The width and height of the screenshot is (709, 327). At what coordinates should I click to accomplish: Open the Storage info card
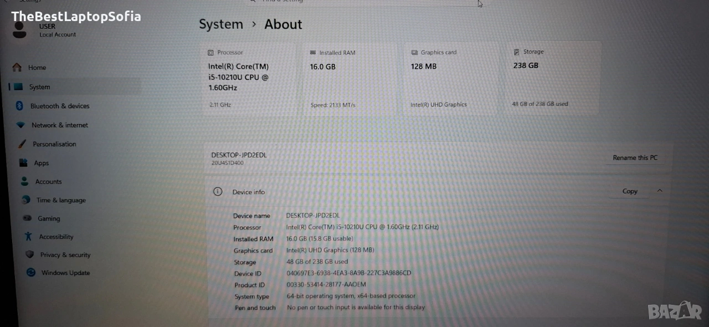point(552,78)
